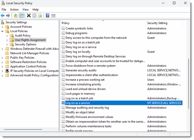Click the Export List toolbar icon
Viewport: 194px width, 140px height.
(40, 16)
